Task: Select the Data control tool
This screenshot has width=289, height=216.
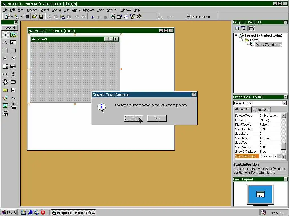Action: coord(13,106)
